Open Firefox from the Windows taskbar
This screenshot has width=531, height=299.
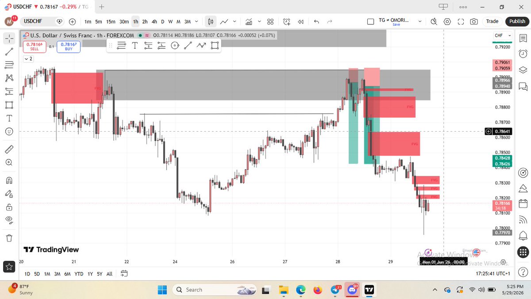point(317,290)
